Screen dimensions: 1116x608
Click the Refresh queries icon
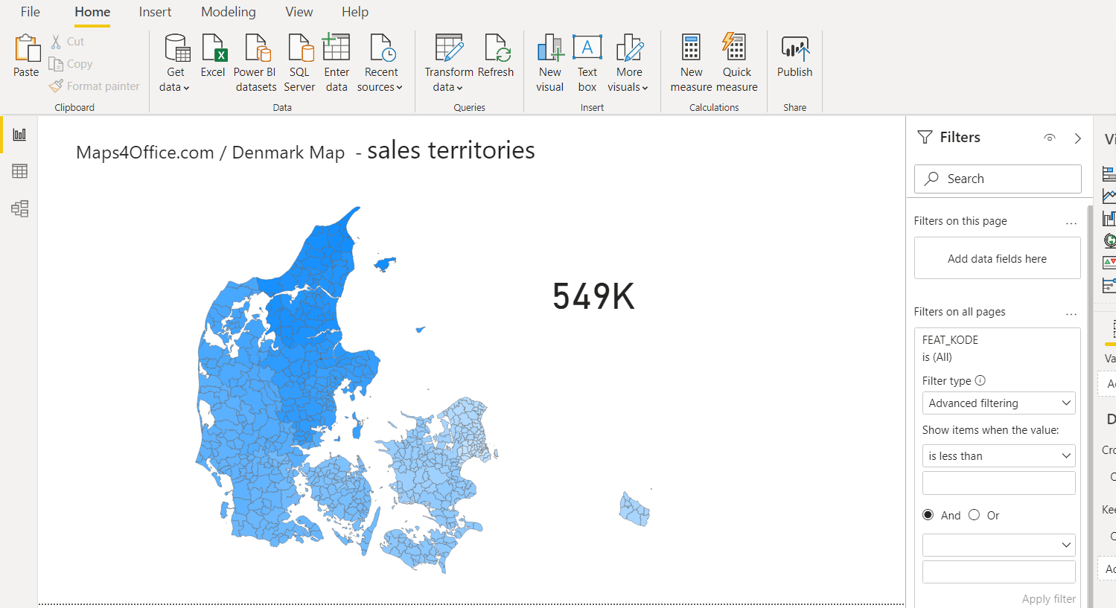[x=496, y=49]
